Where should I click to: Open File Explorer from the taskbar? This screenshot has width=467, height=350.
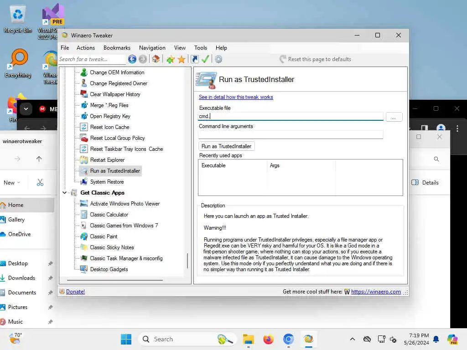click(x=249, y=339)
